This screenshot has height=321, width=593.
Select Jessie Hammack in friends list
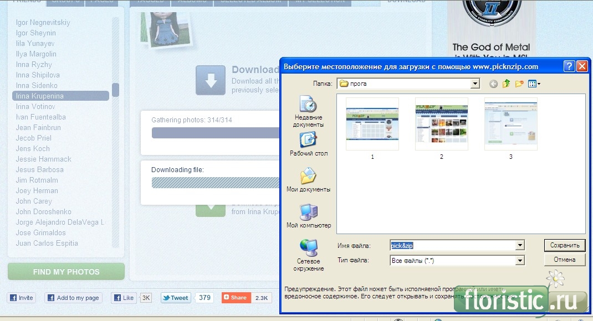click(x=44, y=159)
